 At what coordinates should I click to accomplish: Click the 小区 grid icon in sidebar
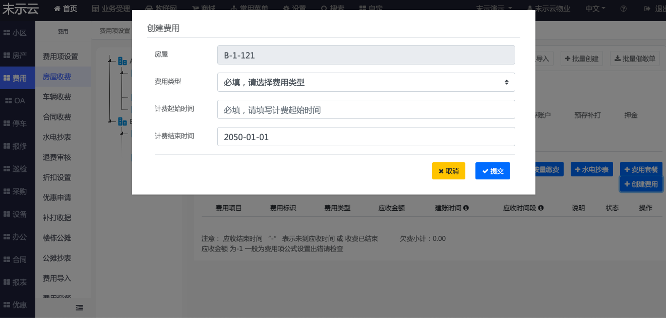7,32
